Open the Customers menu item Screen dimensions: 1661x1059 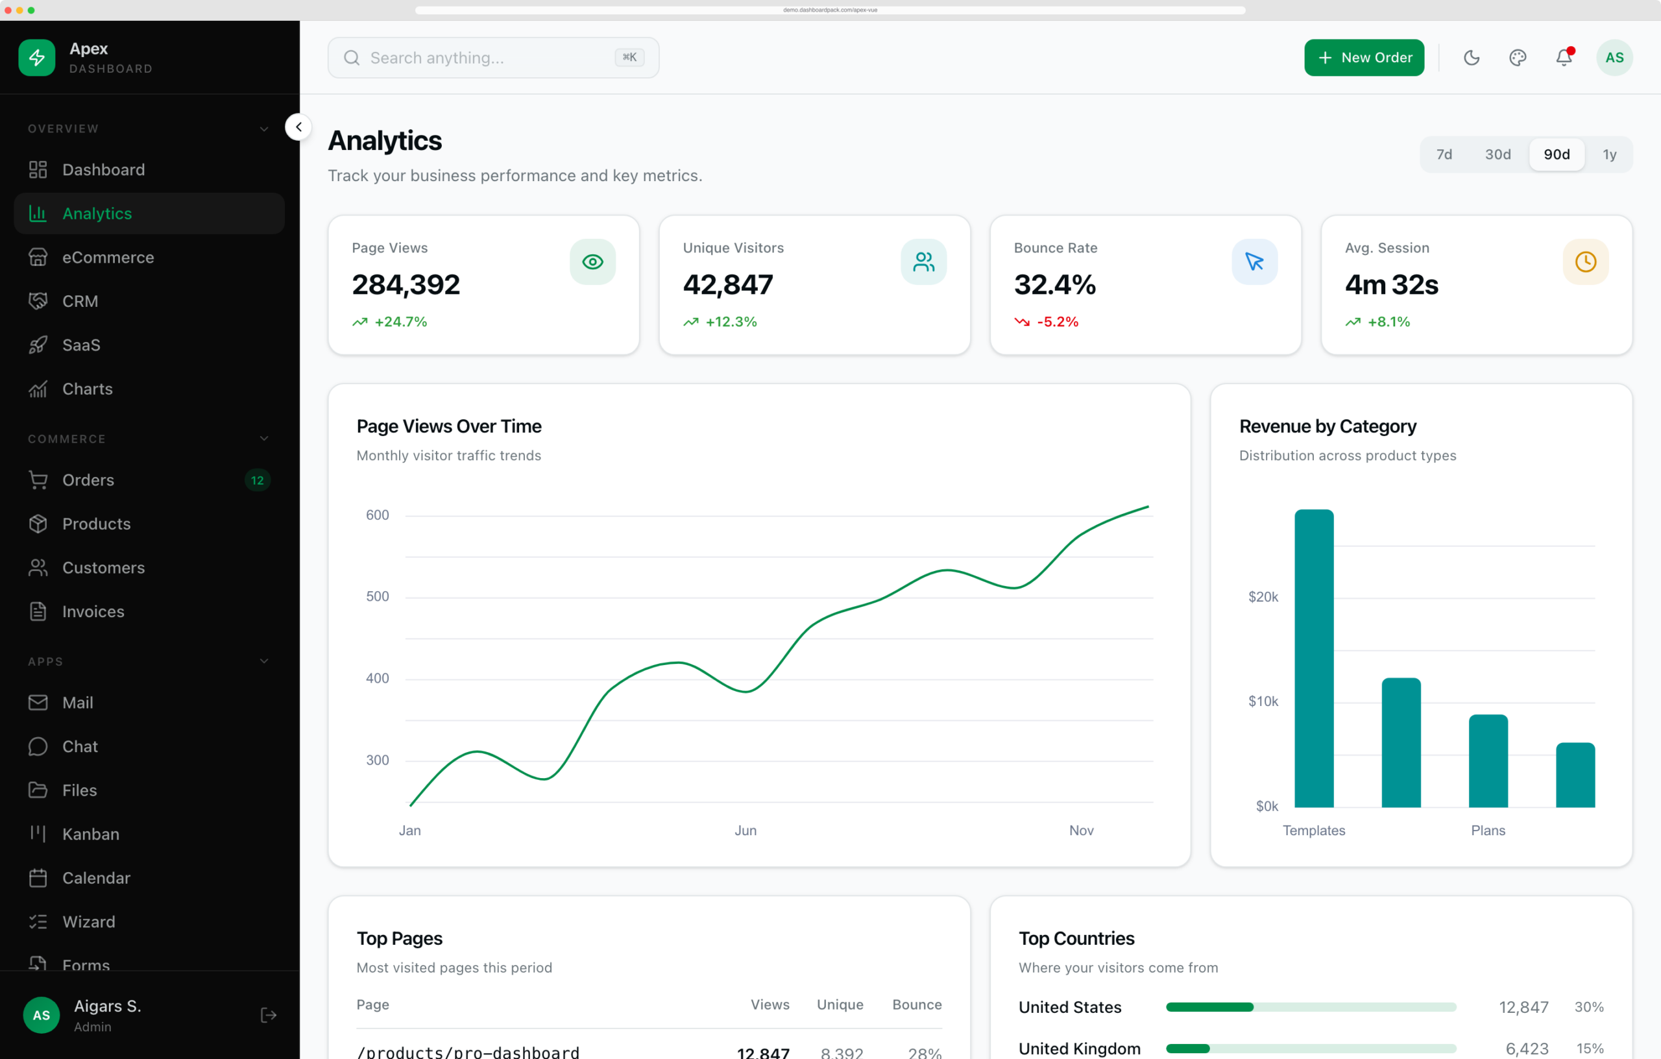click(x=149, y=567)
